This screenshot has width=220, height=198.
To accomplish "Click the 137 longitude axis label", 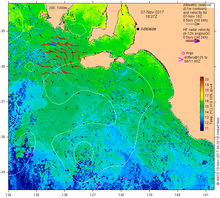I will [93, 195].
